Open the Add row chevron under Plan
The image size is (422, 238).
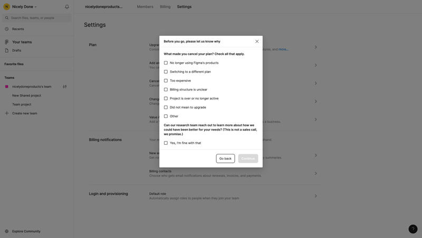pyautogui.click(x=315, y=65)
